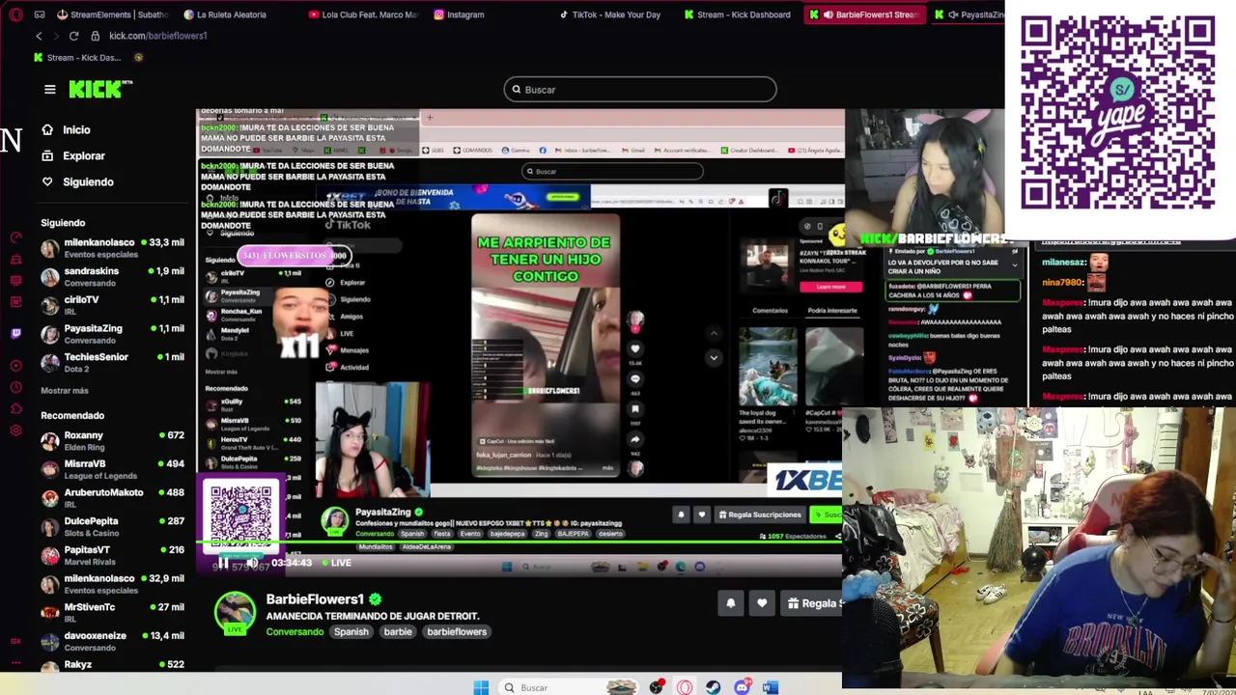Viewport: 1236px width, 695px height.
Task: Go back with the browser back arrow
Action: pyautogui.click(x=39, y=36)
